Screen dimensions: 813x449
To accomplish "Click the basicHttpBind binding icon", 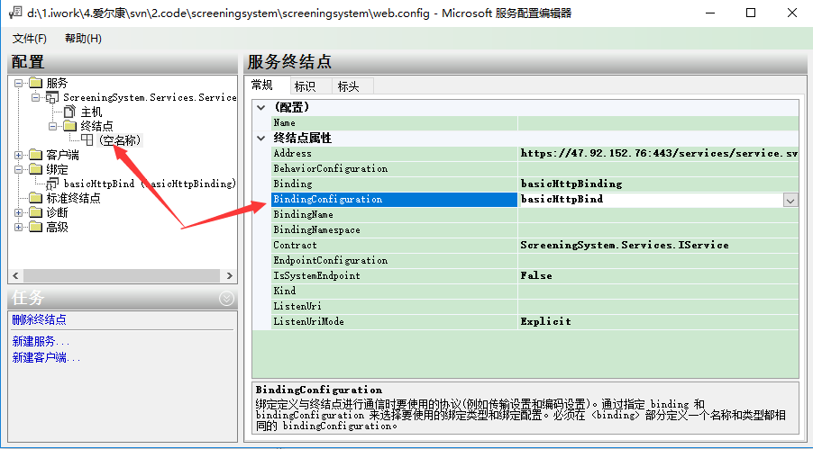I will click(52, 184).
